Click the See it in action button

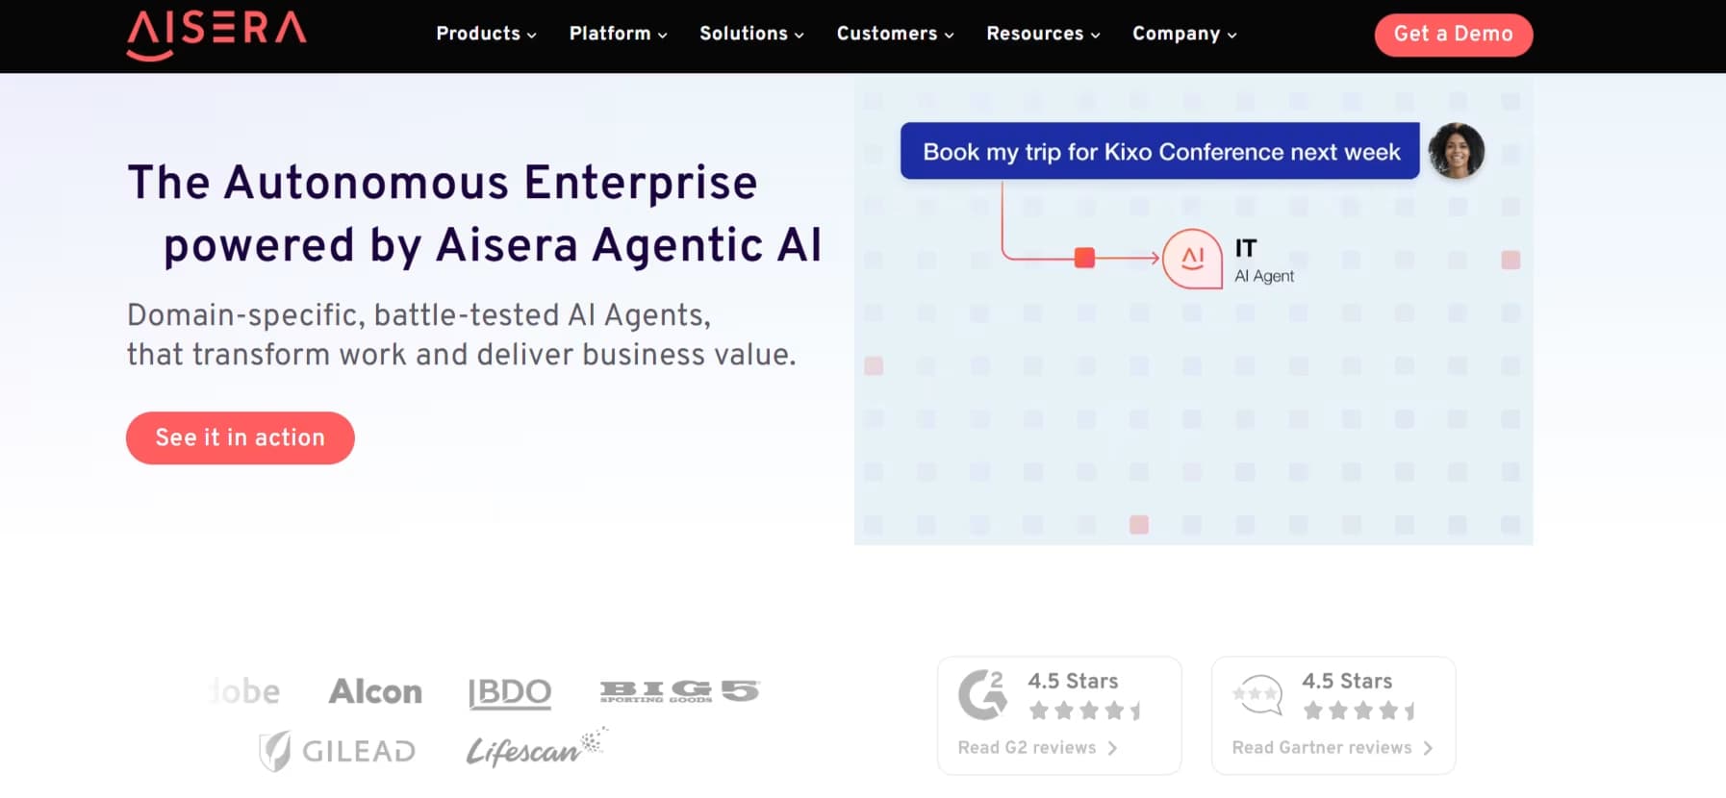(240, 437)
